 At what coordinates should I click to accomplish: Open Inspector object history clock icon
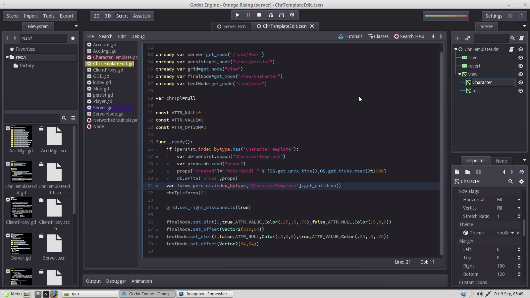(521, 172)
